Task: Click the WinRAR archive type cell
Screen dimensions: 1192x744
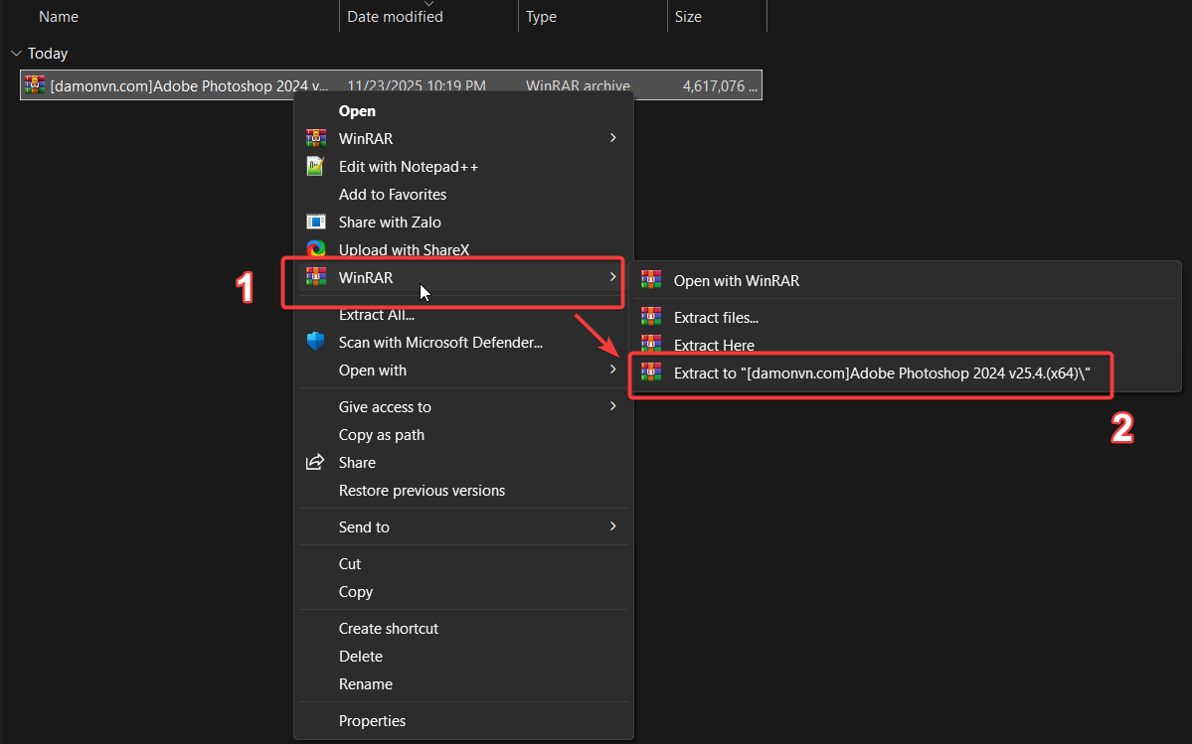Action: tap(578, 85)
